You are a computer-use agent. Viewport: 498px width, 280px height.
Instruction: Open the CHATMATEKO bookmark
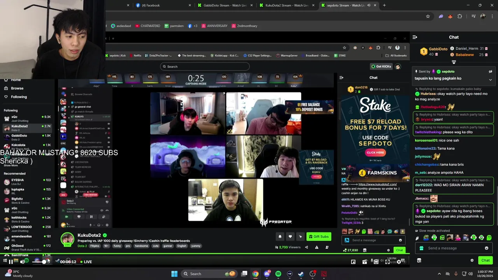click(x=148, y=26)
